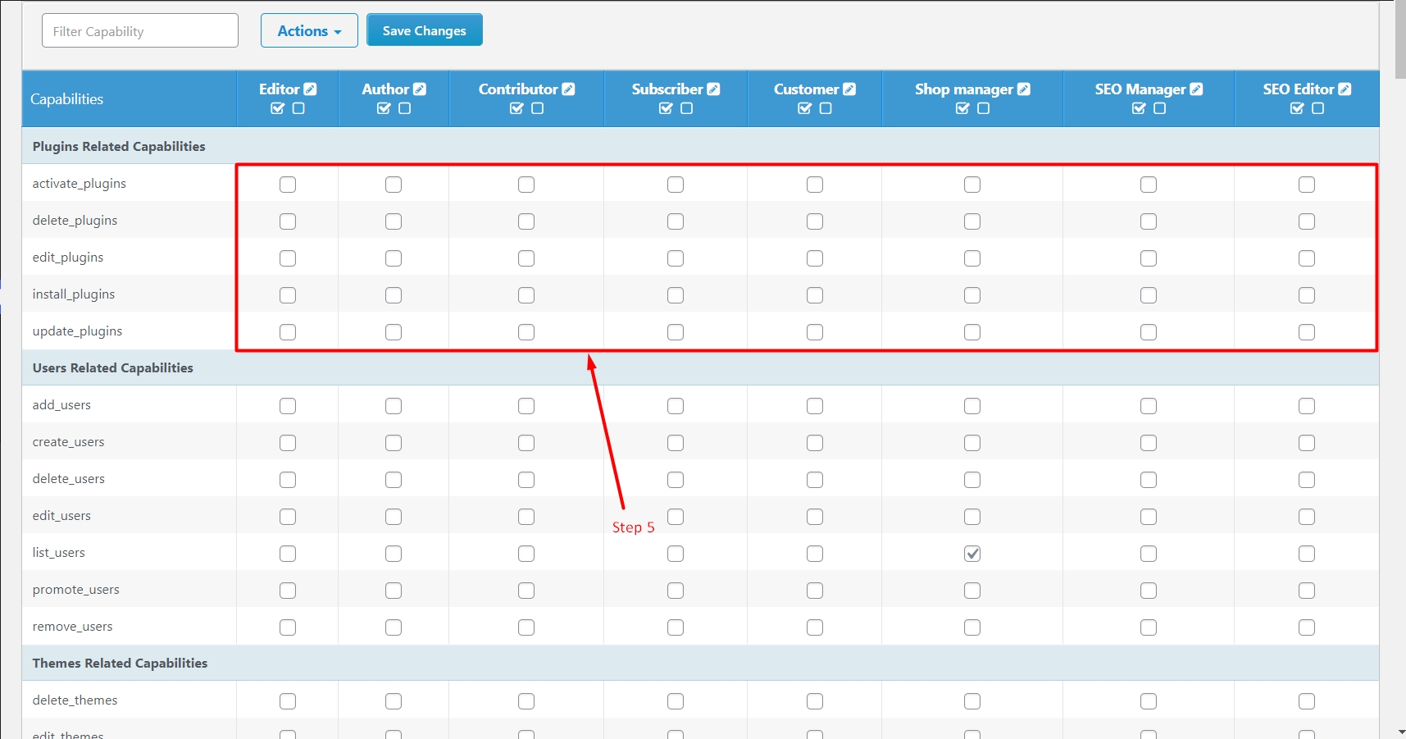Click the Save Changes button
Image resolution: width=1406 pixels, height=739 pixels.
[x=425, y=30]
